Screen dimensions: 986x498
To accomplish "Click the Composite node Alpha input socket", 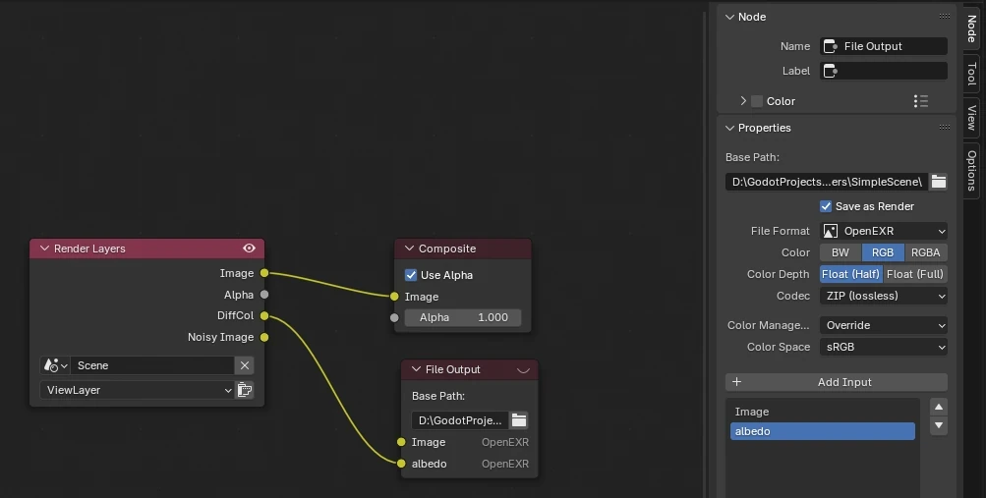I will coord(394,318).
